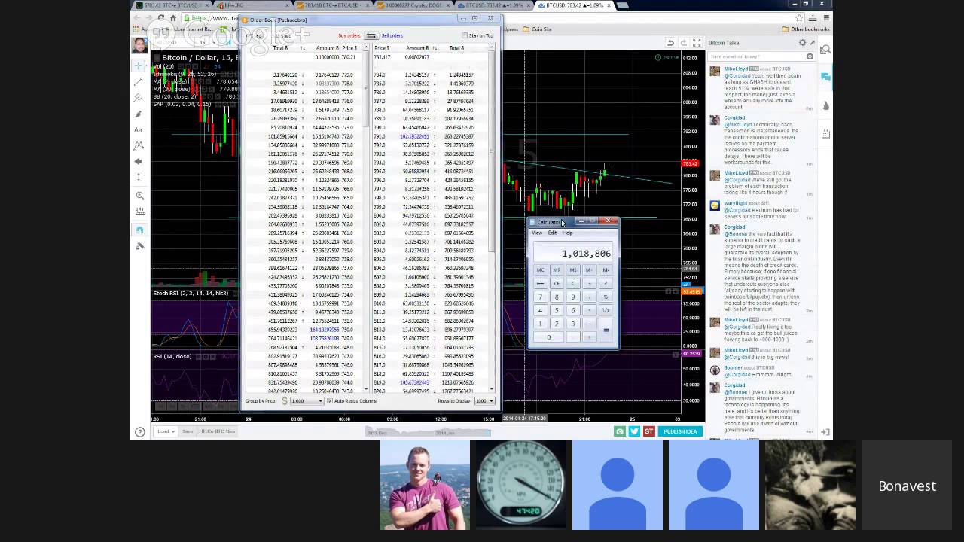Select the brush drawing tool

click(139, 114)
